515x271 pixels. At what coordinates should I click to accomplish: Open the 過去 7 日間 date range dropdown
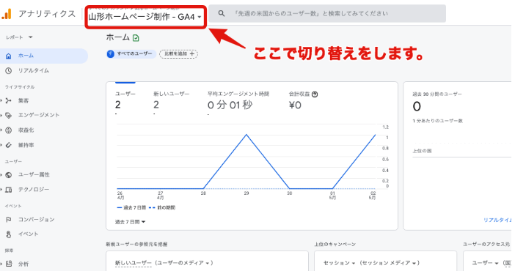130,222
